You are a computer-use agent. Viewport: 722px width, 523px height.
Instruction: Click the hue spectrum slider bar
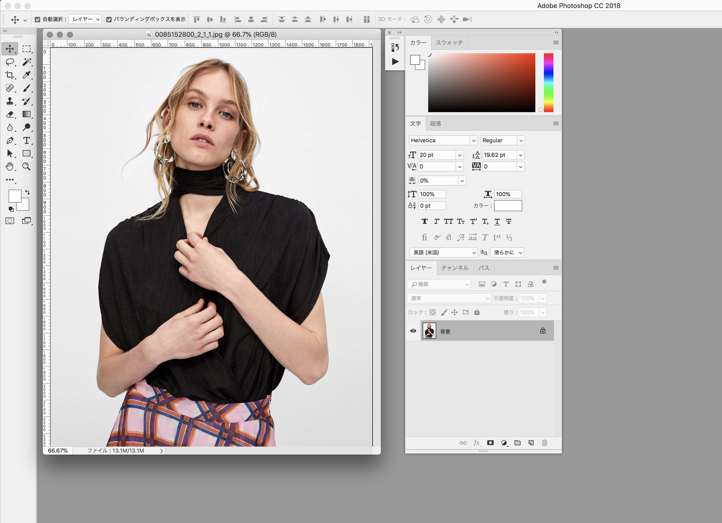[x=548, y=83]
